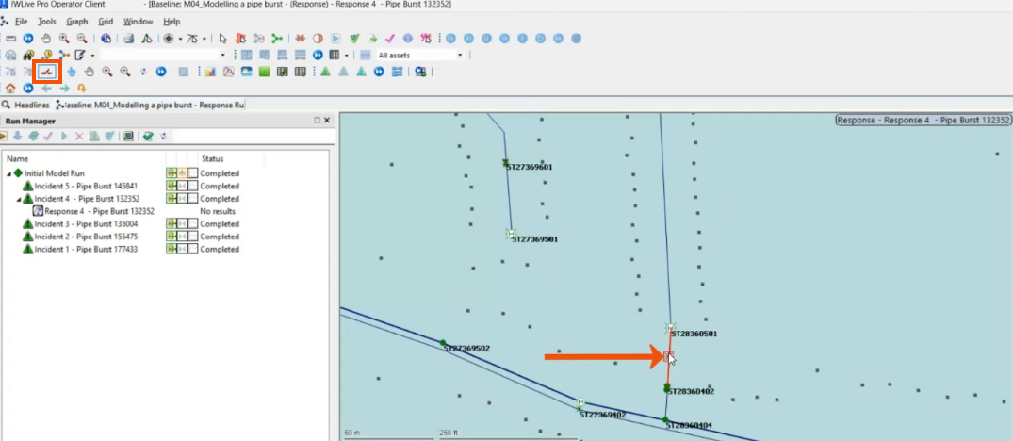Select the ruler measure tool in top toolbar
The width and height of the screenshot is (1013, 441).
[x=10, y=38]
